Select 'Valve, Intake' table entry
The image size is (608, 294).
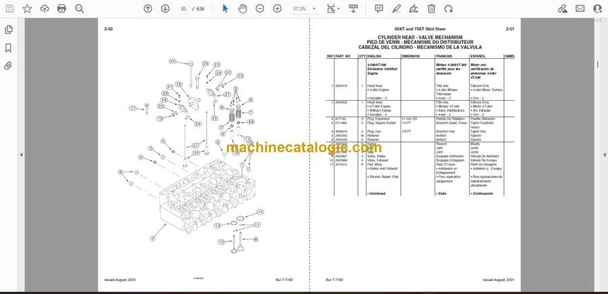point(376,156)
